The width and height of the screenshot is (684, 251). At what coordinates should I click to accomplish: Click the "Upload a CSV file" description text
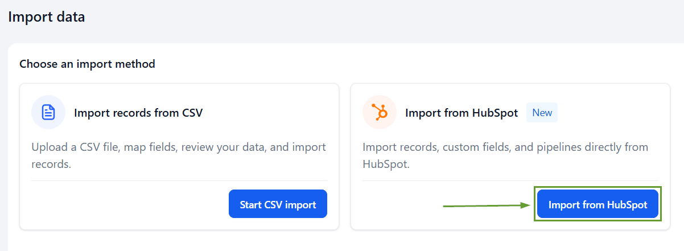(179, 155)
